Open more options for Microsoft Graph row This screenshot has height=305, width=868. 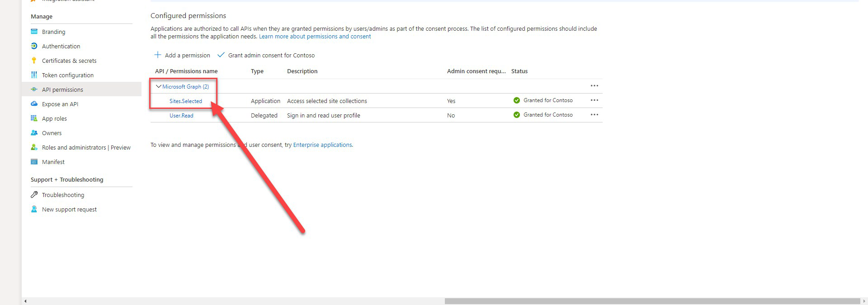point(594,86)
